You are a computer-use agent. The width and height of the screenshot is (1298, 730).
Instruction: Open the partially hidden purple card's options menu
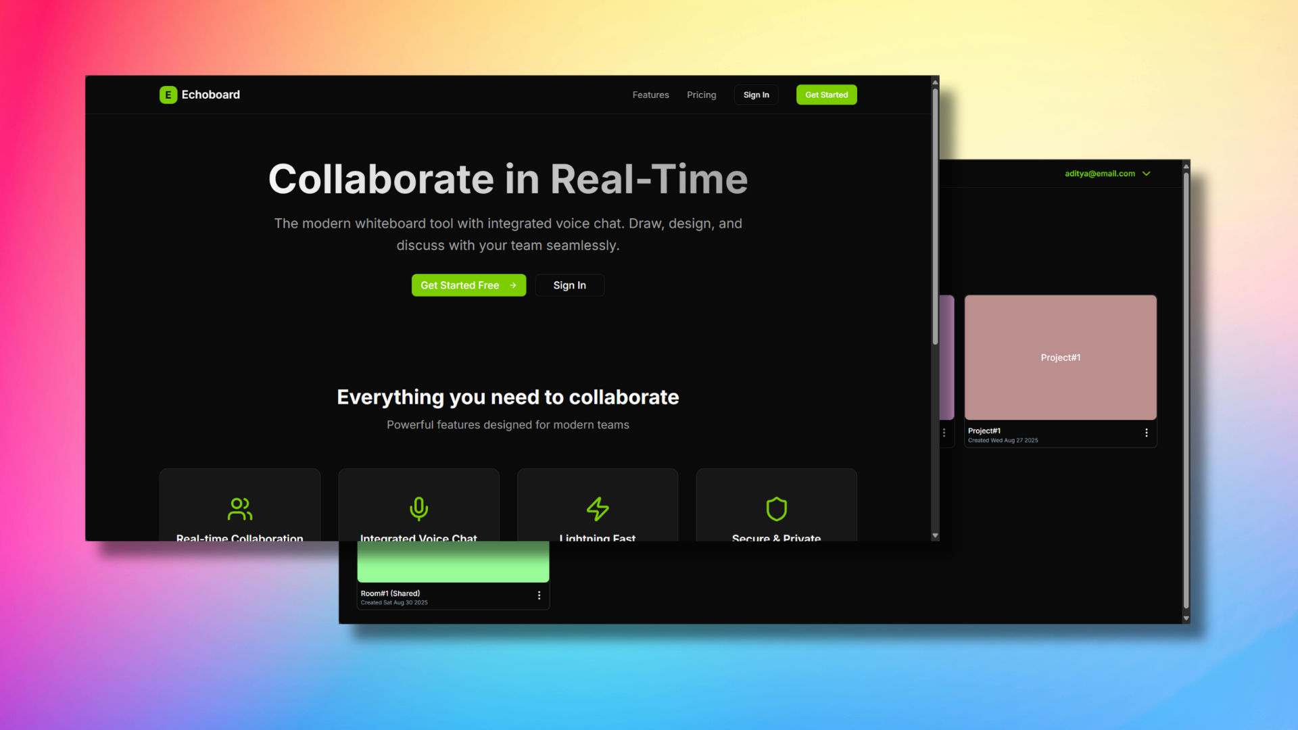[944, 433]
